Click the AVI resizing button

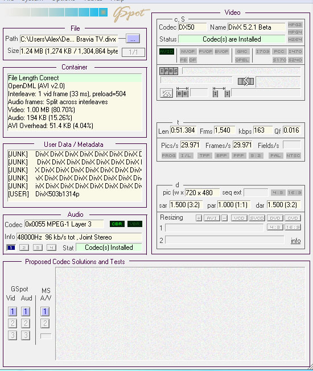212,218
